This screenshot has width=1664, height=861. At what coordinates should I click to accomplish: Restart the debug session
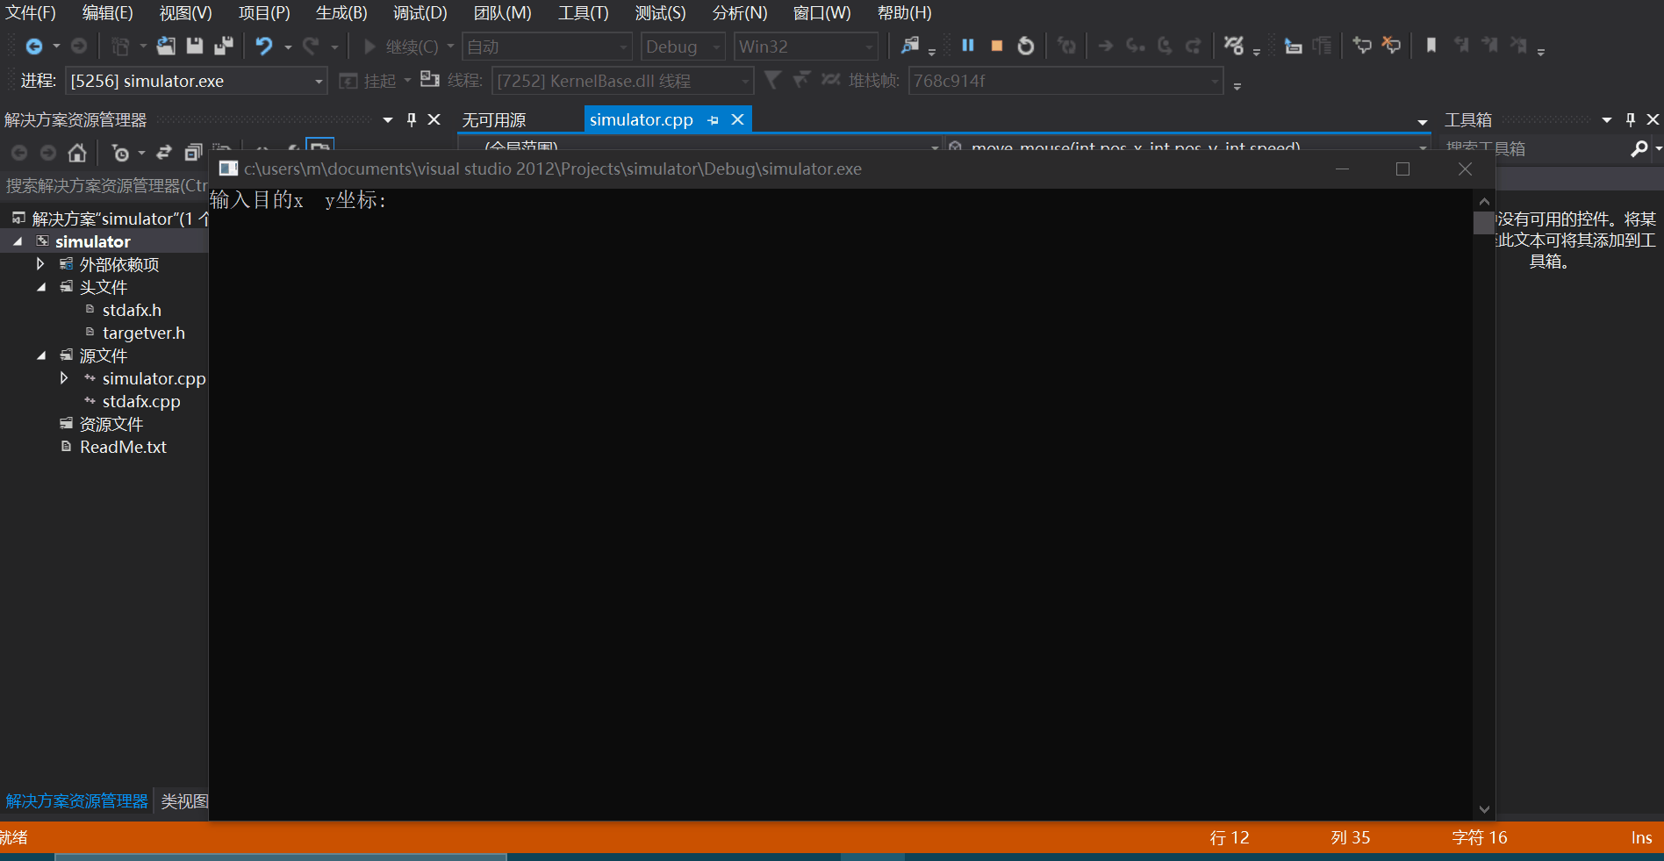coord(1025,46)
